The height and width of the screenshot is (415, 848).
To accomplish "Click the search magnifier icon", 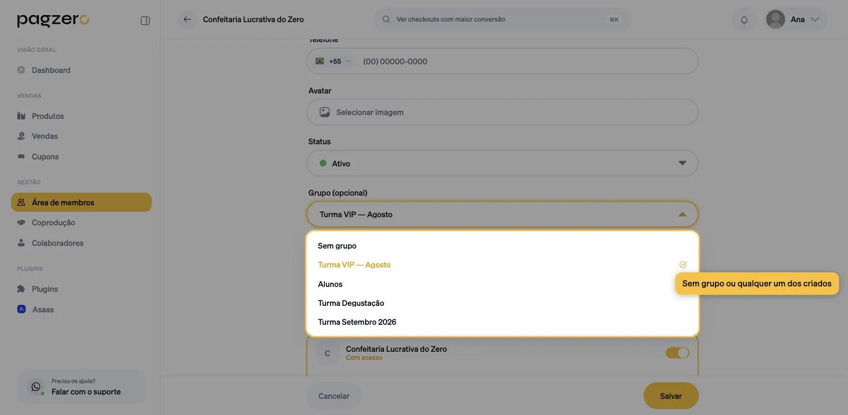I will pos(386,19).
